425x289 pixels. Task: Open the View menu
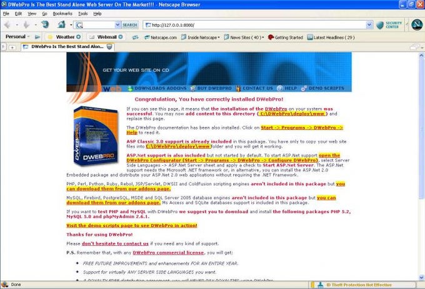click(32, 14)
